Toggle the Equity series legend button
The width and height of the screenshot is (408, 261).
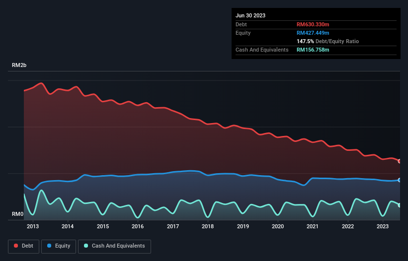point(59,246)
